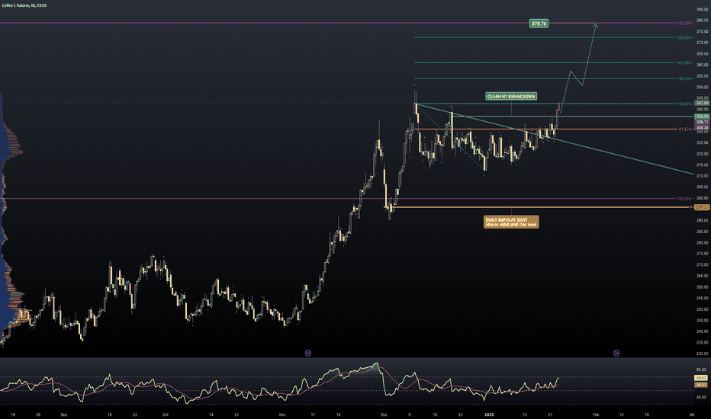Screen dimensions: 711x419
Task: Click the orange 61.80% retracement label
Action: (x=685, y=129)
